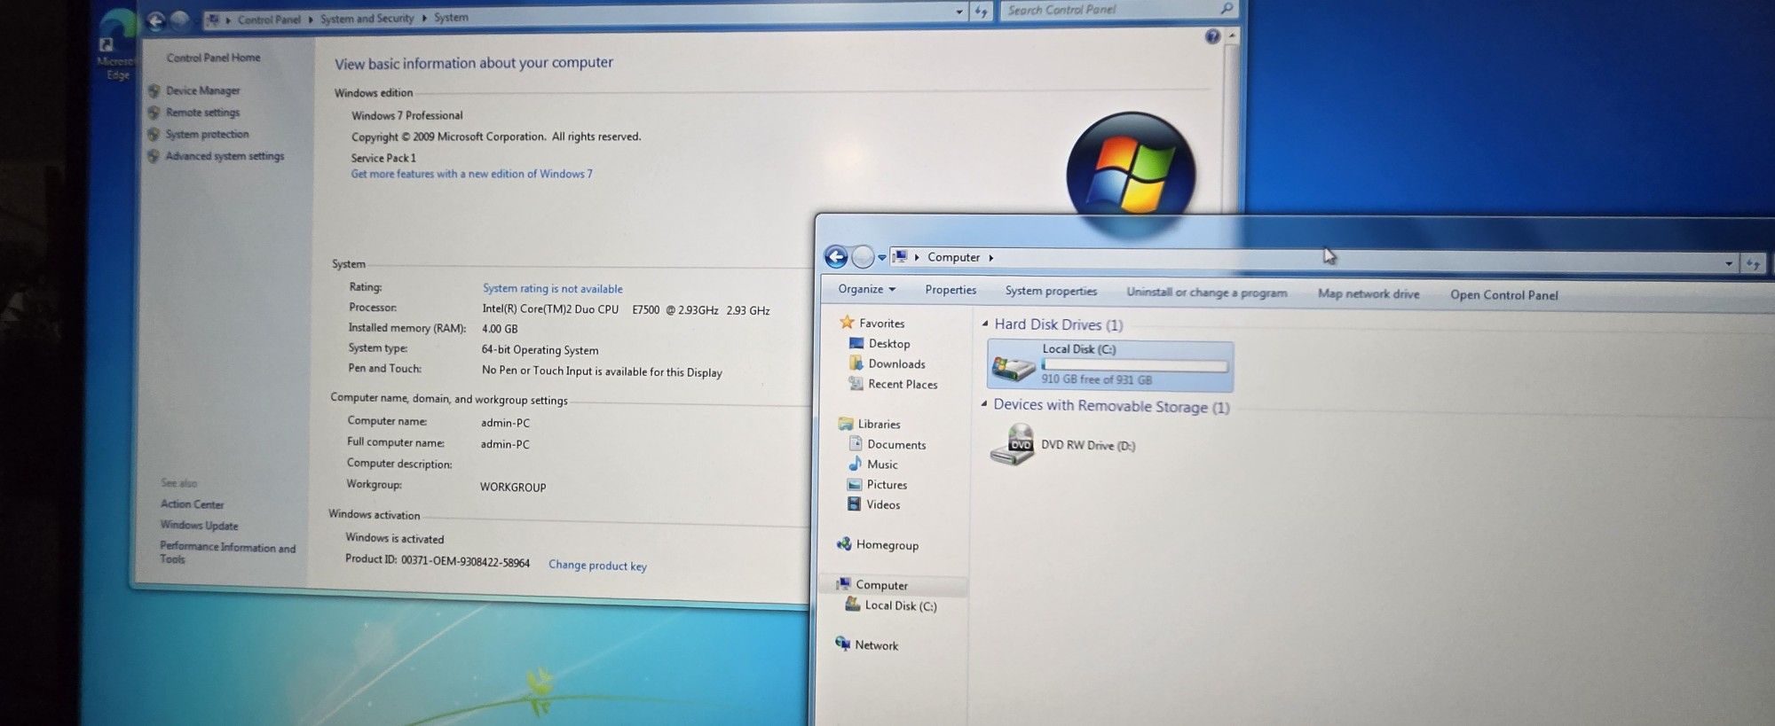Open the Organize menu
The width and height of the screenshot is (1775, 726).
point(866,289)
